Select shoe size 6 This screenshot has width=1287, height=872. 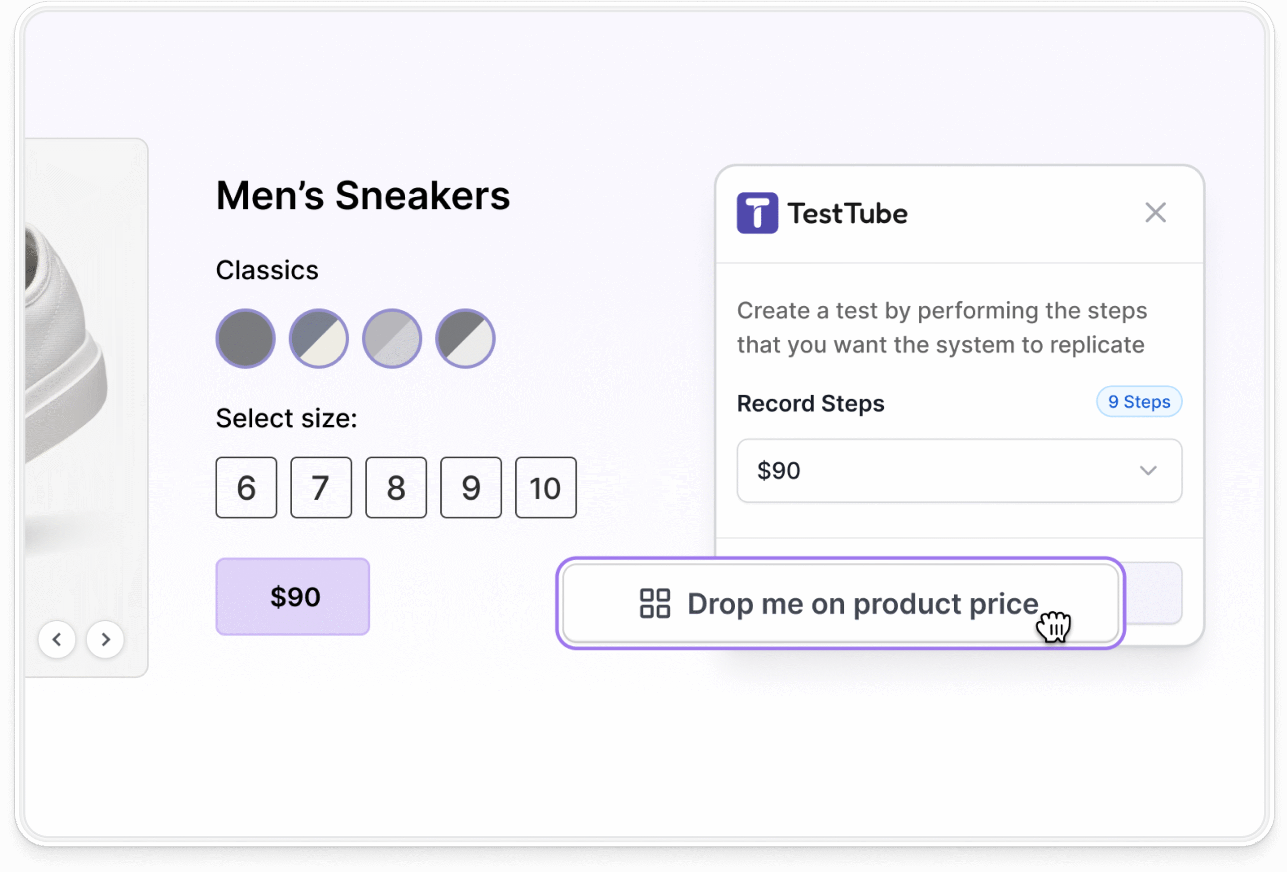tap(246, 487)
